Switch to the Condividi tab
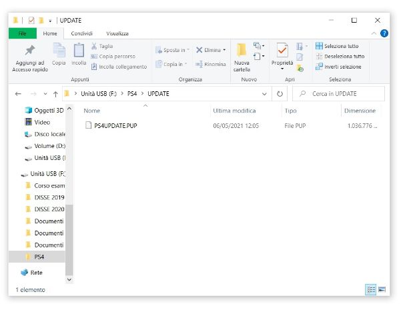Screen dimensions: 407x314 82,33
